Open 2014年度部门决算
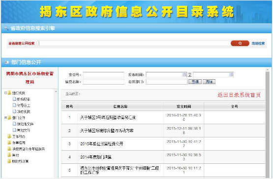The height and width of the screenshot is (179, 273). pos(96,157)
